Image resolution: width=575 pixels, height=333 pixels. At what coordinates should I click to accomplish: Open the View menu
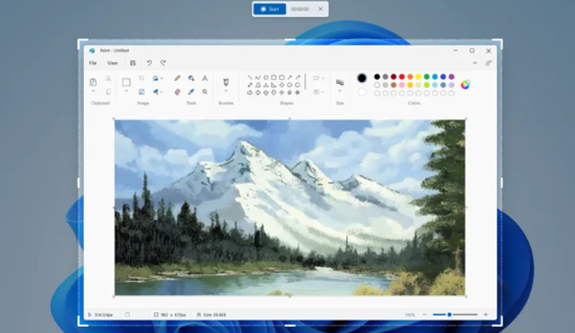click(112, 63)
